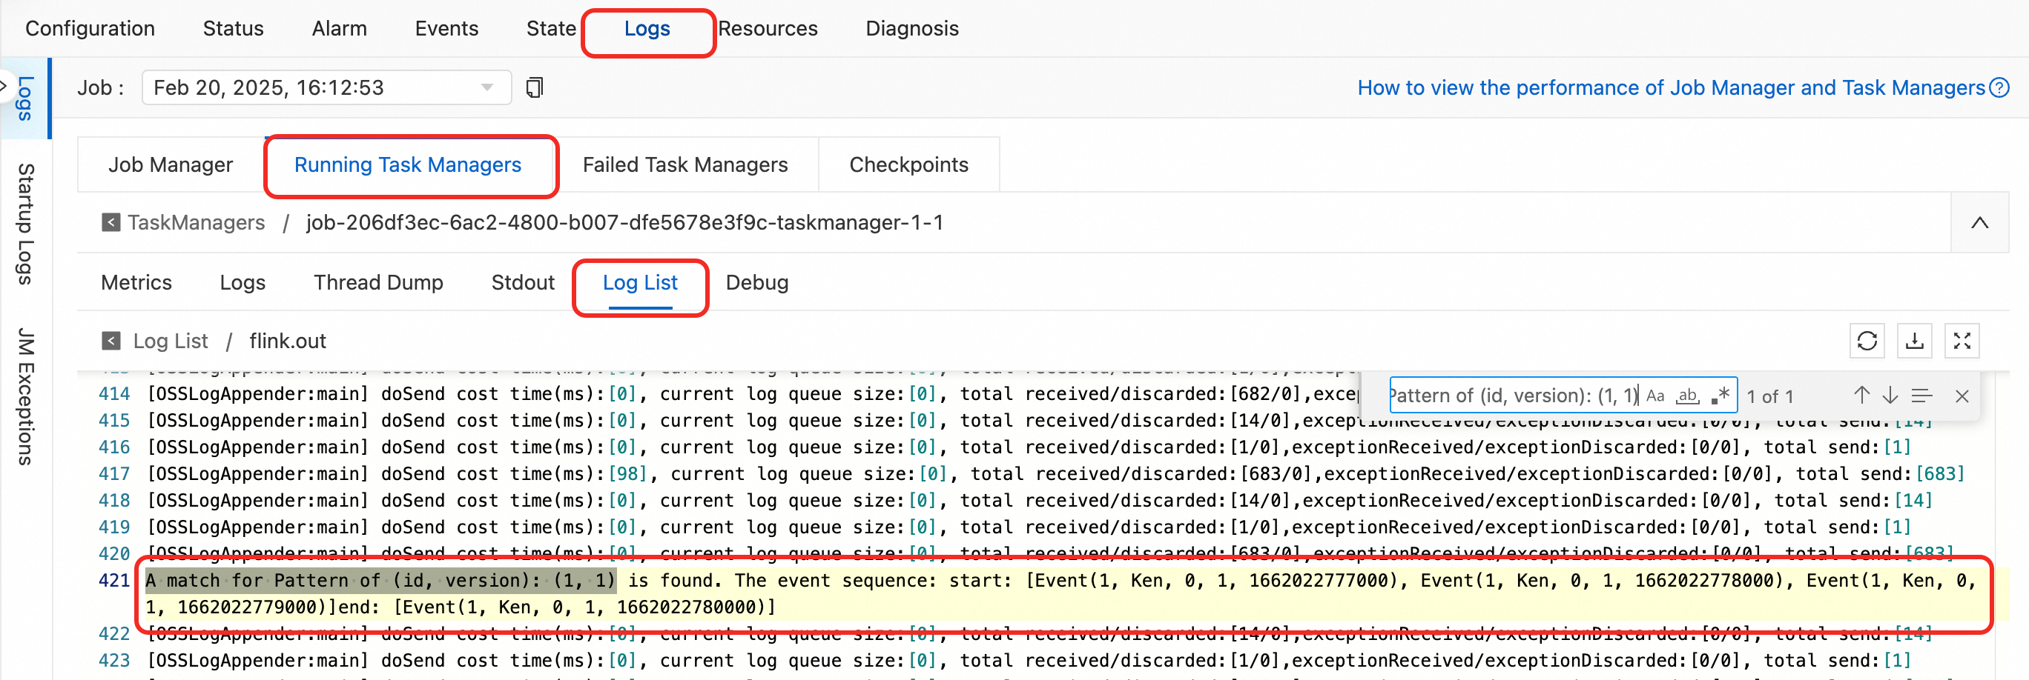Image resolution: width=2029 pixels, height=680 pixels.
Task: Open the Alarm tab
Action: coord(340,28)
